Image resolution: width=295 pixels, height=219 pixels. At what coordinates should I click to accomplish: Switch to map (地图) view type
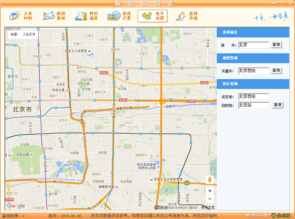tap(14, 34)
